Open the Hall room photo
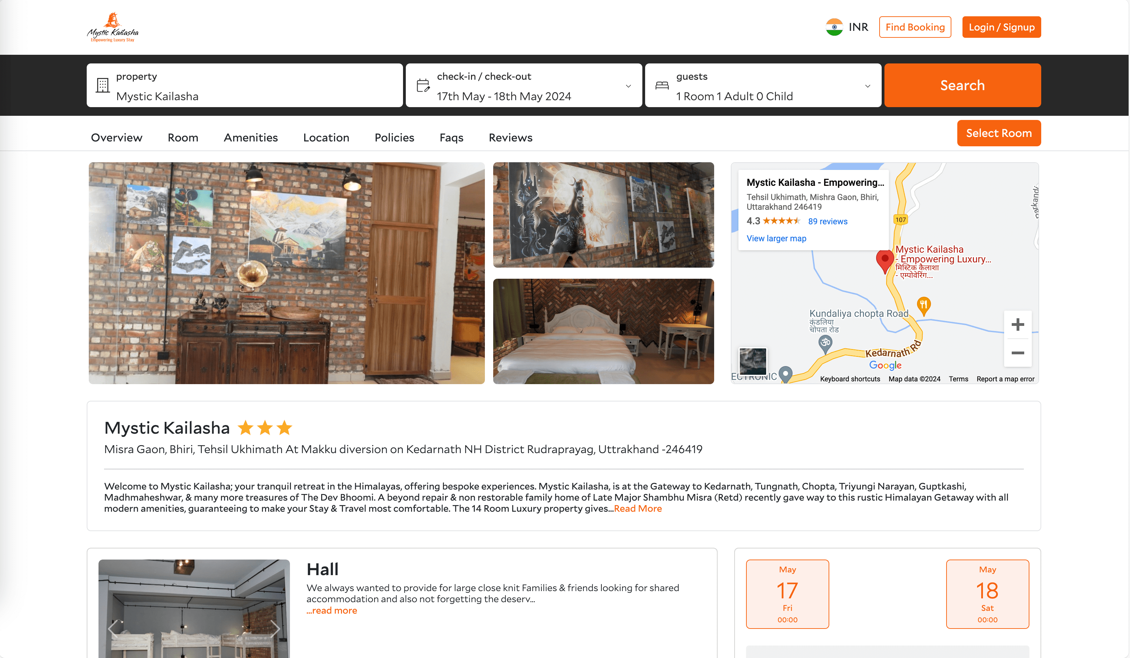 coord(194,608)
